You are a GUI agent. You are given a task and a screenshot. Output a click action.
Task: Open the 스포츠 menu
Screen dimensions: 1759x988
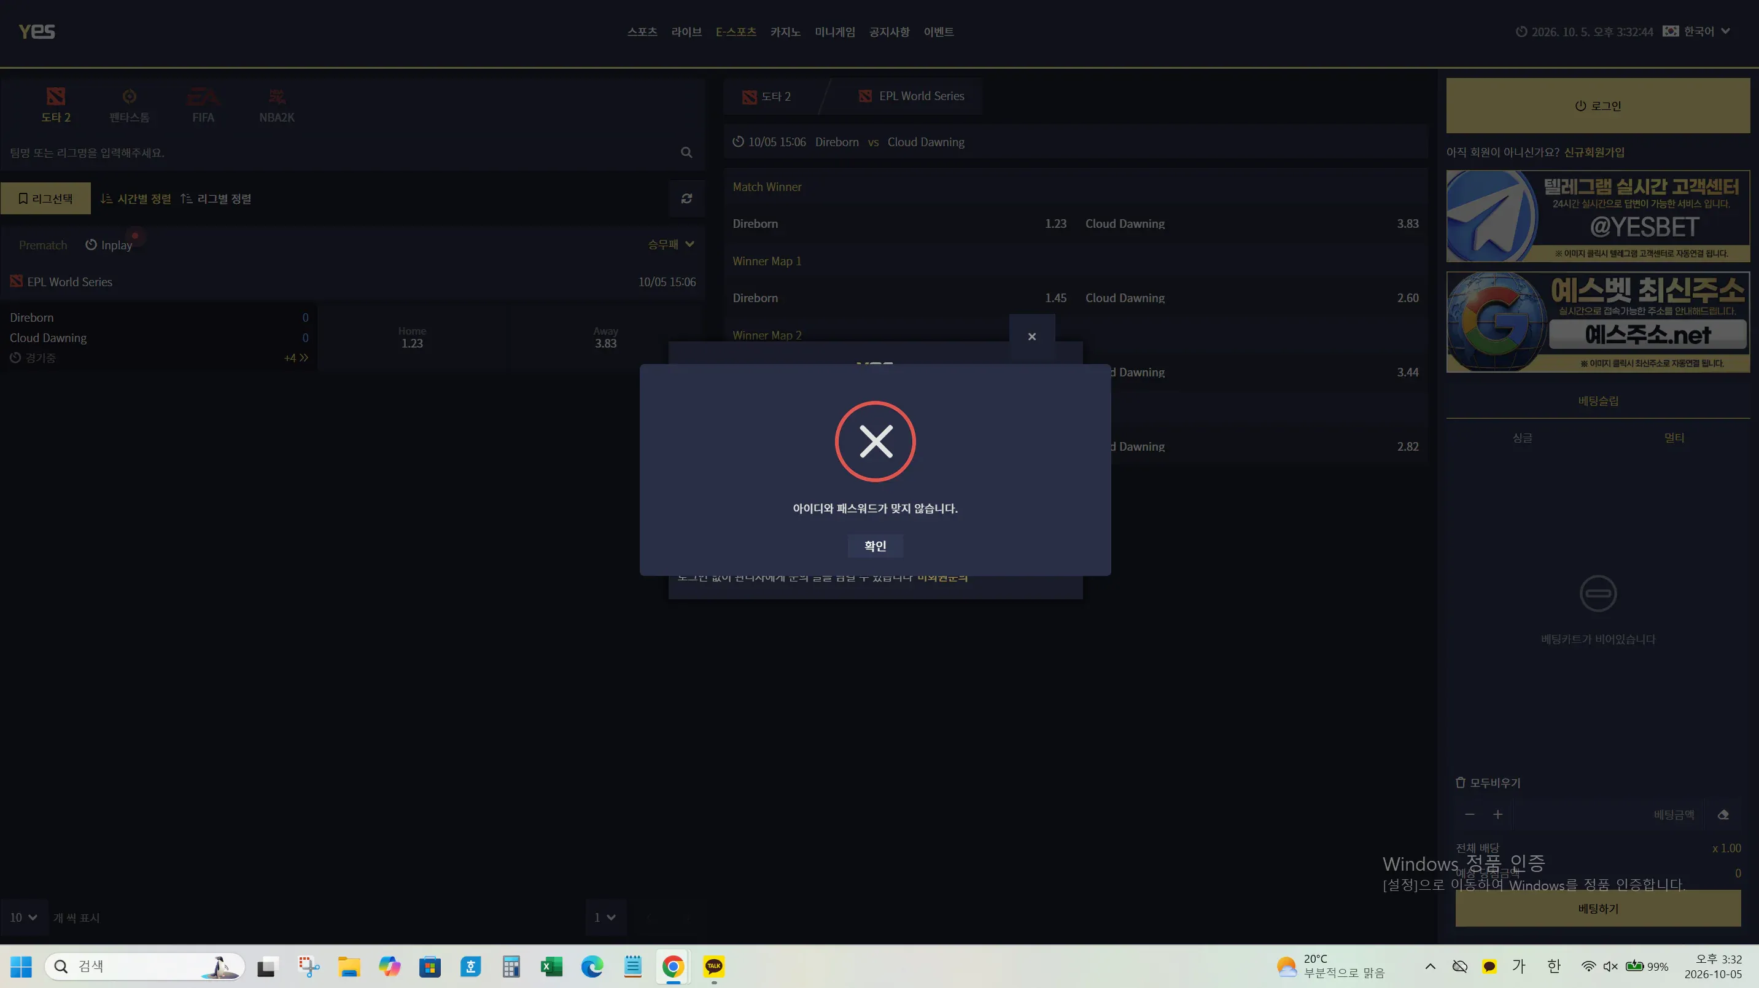tap(642, 32)
